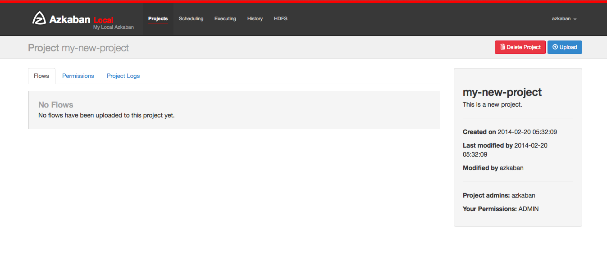Open the HDFS browser

coord(281,19)
